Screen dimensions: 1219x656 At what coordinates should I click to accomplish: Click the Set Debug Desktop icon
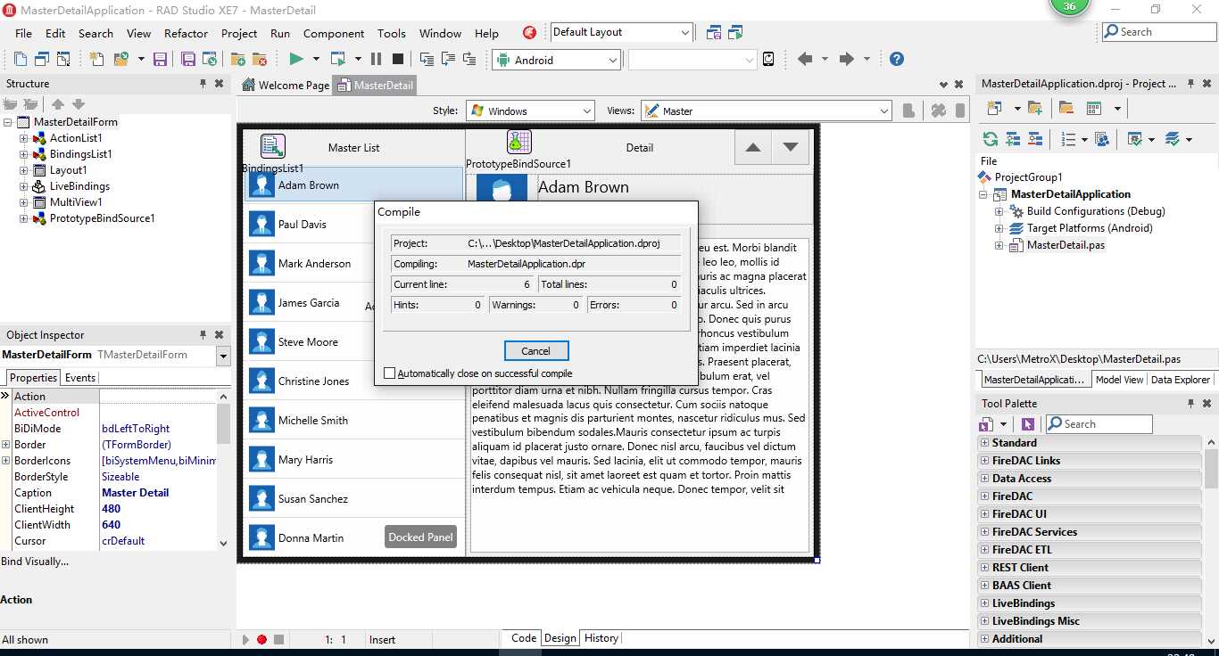(x=736, y=33)
